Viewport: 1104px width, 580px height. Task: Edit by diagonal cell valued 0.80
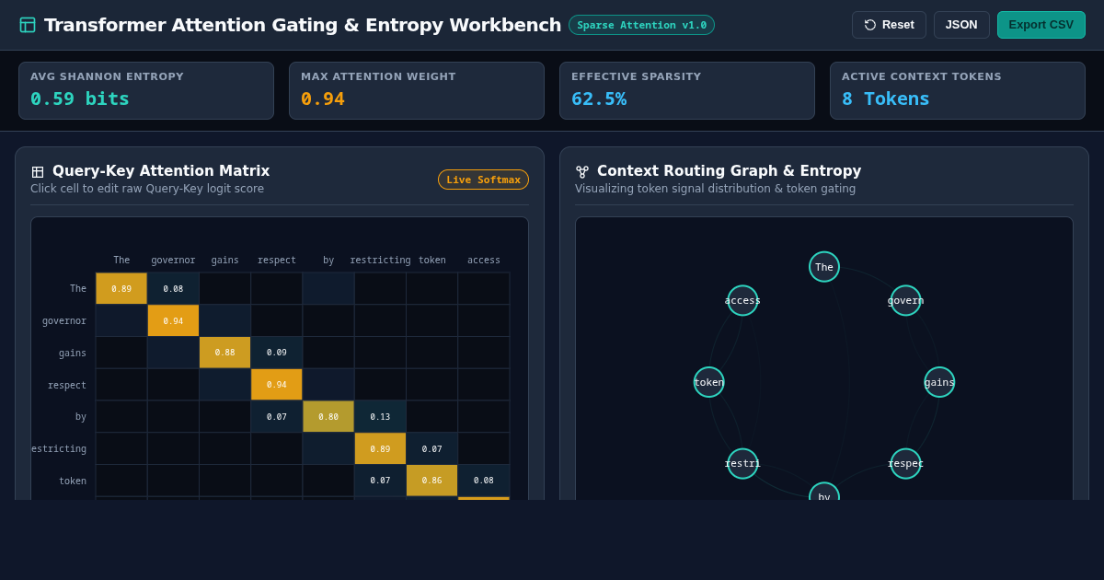coord(328,416)
